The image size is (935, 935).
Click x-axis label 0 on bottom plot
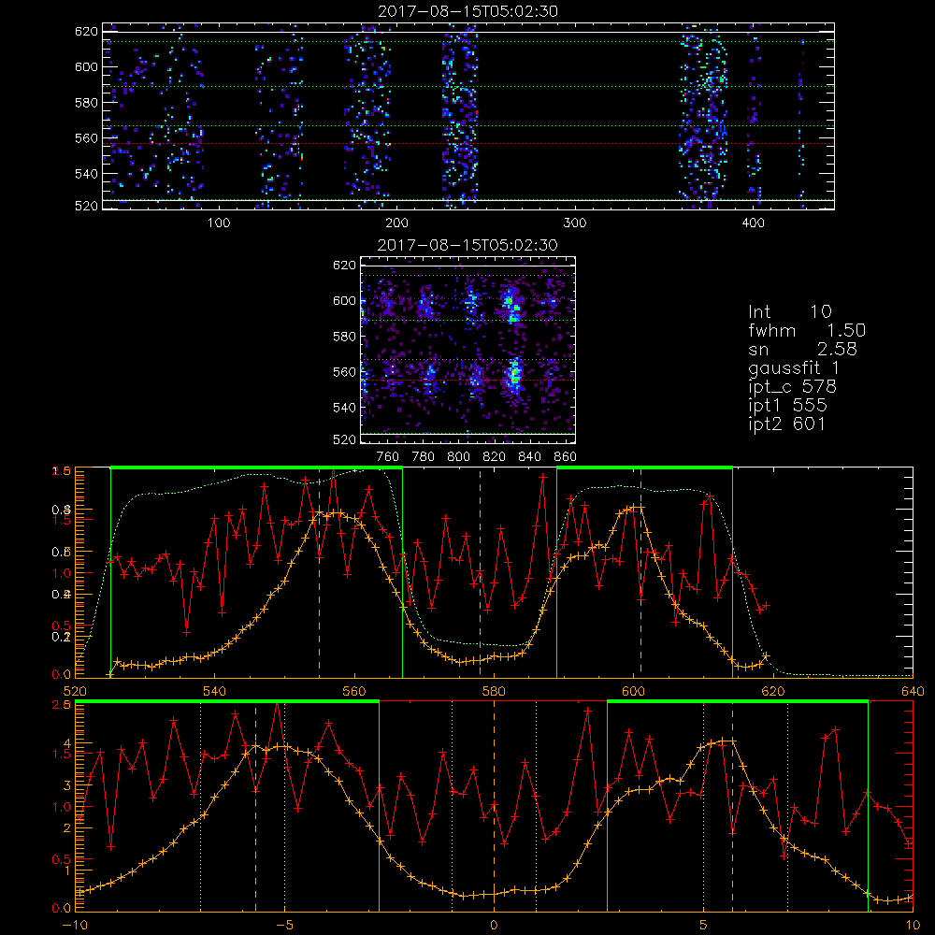tap(494, 926)
